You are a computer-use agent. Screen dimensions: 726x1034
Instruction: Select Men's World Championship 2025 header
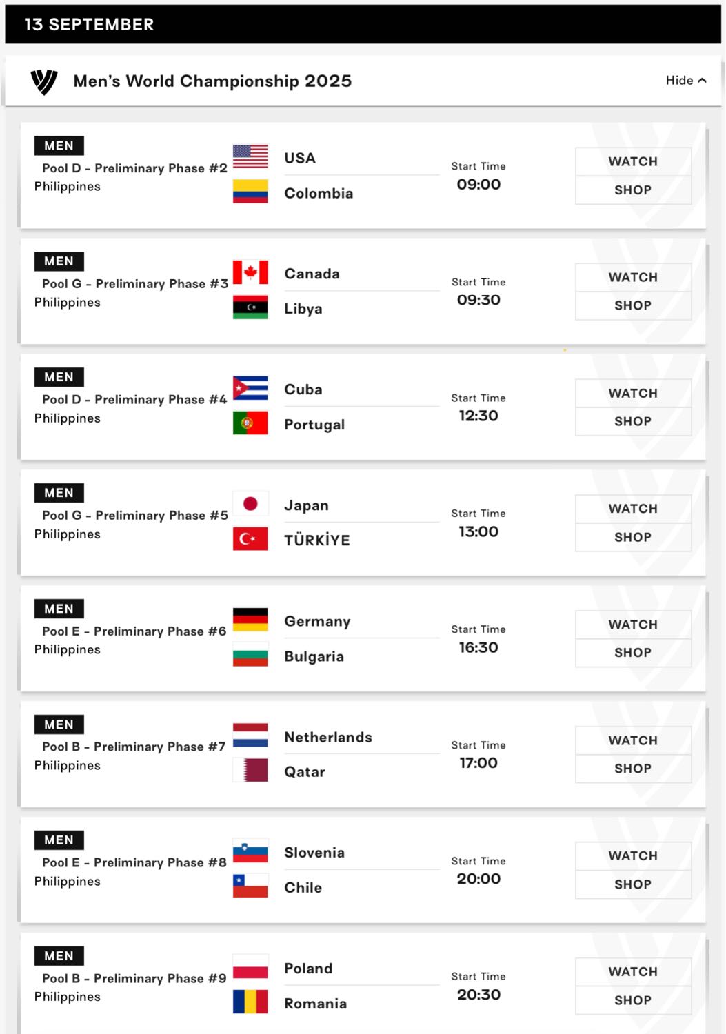[x=212, y=81]
